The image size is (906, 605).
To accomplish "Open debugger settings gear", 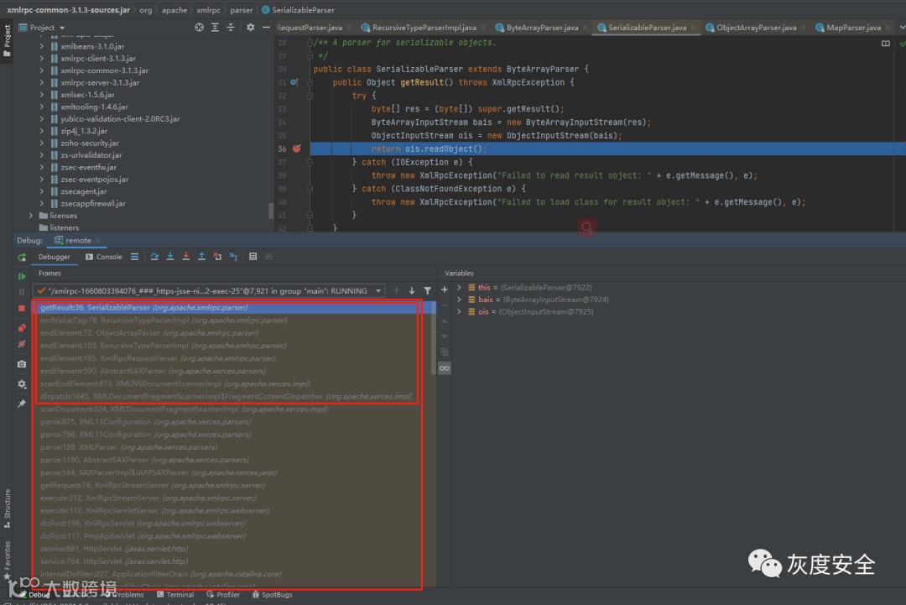I will [x=21, y=383].
